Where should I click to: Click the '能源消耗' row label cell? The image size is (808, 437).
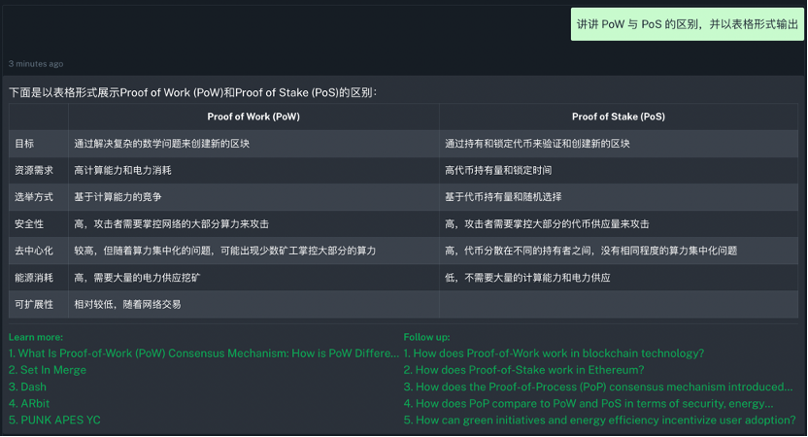click(34, 278)
